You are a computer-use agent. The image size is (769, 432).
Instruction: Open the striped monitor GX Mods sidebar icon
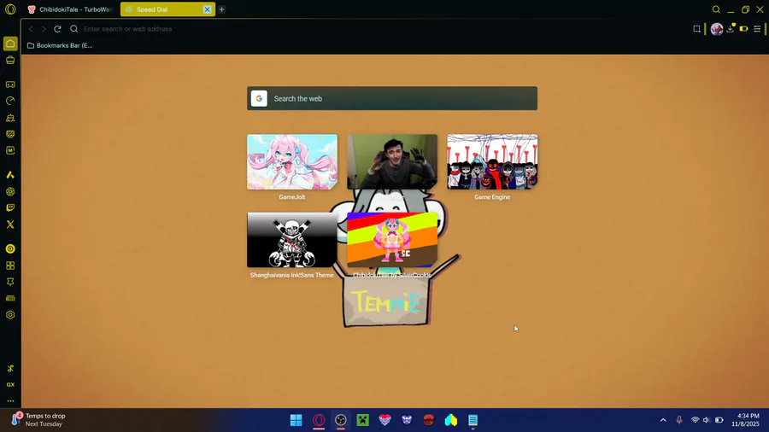point(10,134)
